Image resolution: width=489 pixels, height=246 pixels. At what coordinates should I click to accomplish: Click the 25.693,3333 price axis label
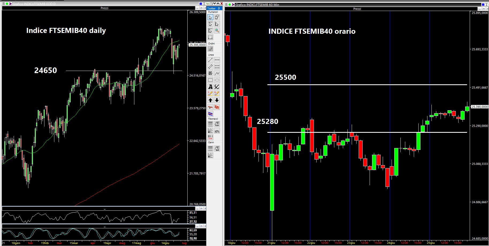pos(480,49)
